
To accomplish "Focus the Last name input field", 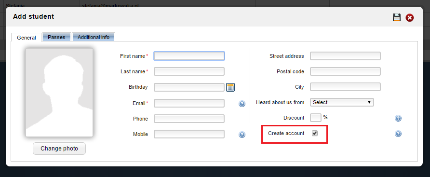I will pyautogui.click(x=189, y=71).
